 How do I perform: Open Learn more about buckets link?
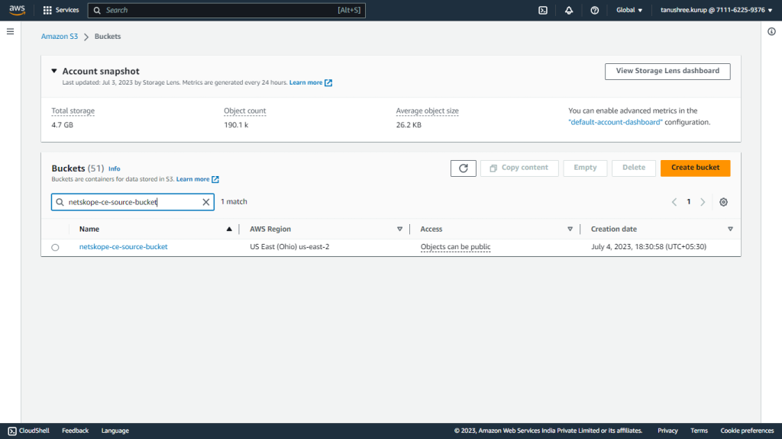click(198, 179)
